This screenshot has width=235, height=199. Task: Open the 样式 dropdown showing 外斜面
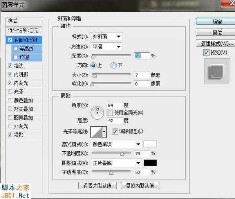coord(106,37)
